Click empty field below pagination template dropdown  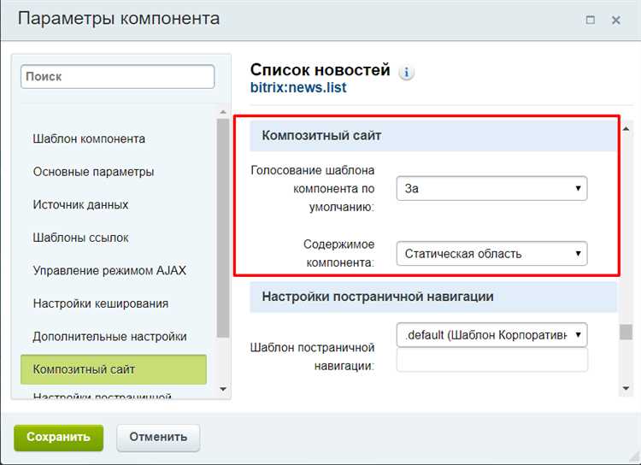(x=491, y=360)
